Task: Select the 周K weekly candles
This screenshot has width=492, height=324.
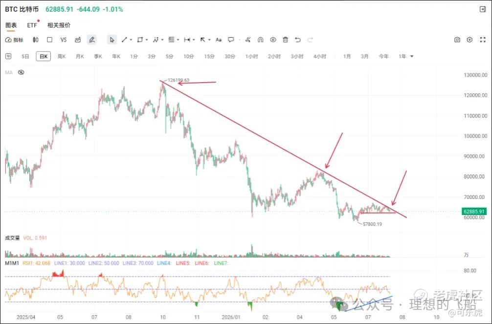Action: pos(62,57)
